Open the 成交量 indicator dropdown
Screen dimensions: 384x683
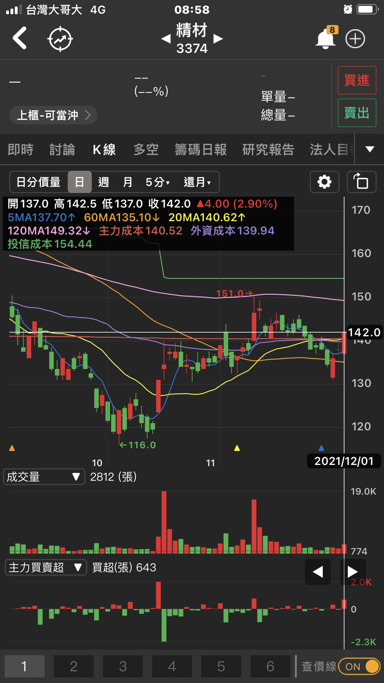(44, 477)
